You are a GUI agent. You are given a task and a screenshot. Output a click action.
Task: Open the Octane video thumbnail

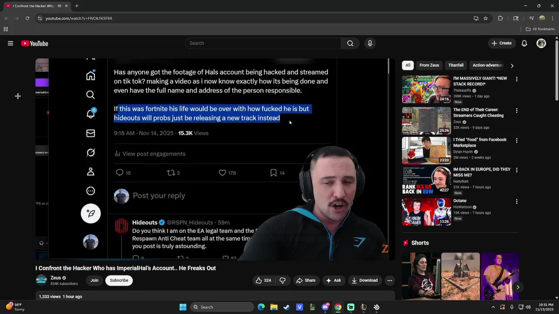[426, 212]
